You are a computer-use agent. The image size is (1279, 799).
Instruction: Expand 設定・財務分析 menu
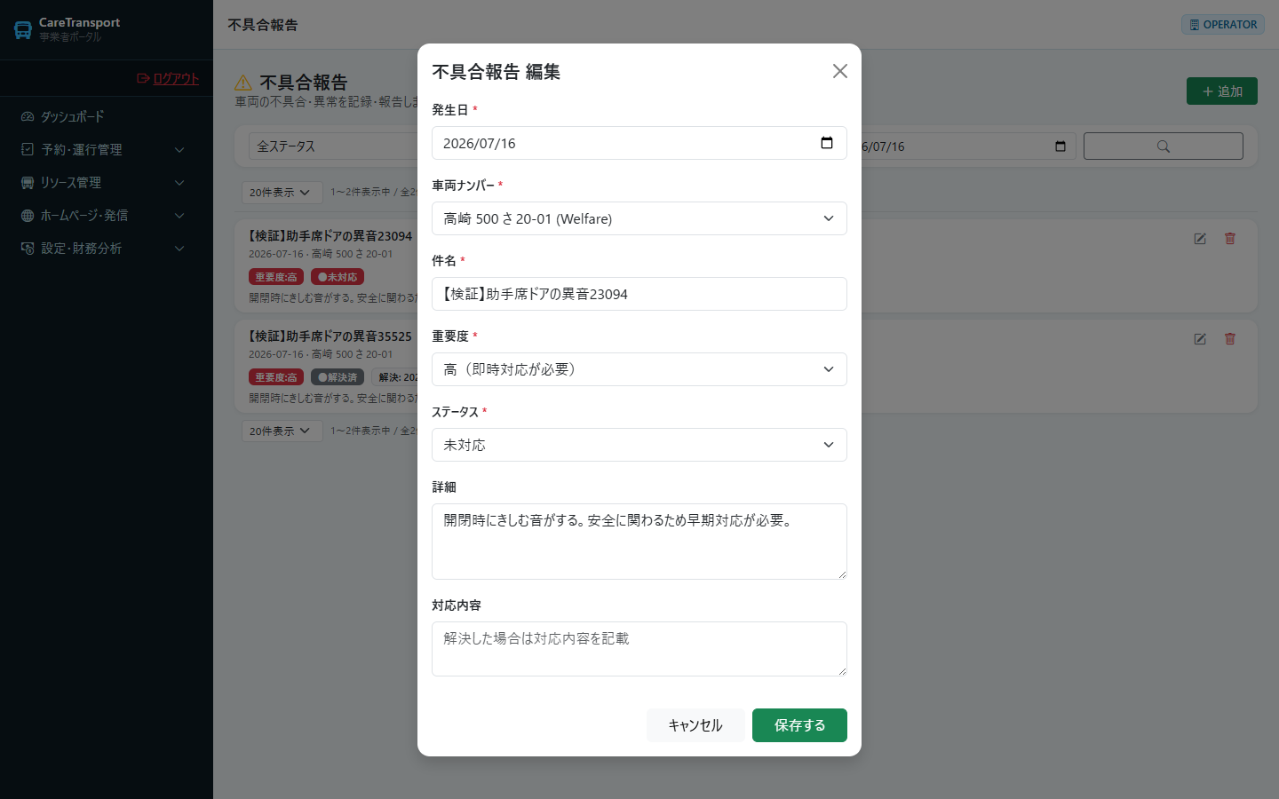click(x=107, y=248)
